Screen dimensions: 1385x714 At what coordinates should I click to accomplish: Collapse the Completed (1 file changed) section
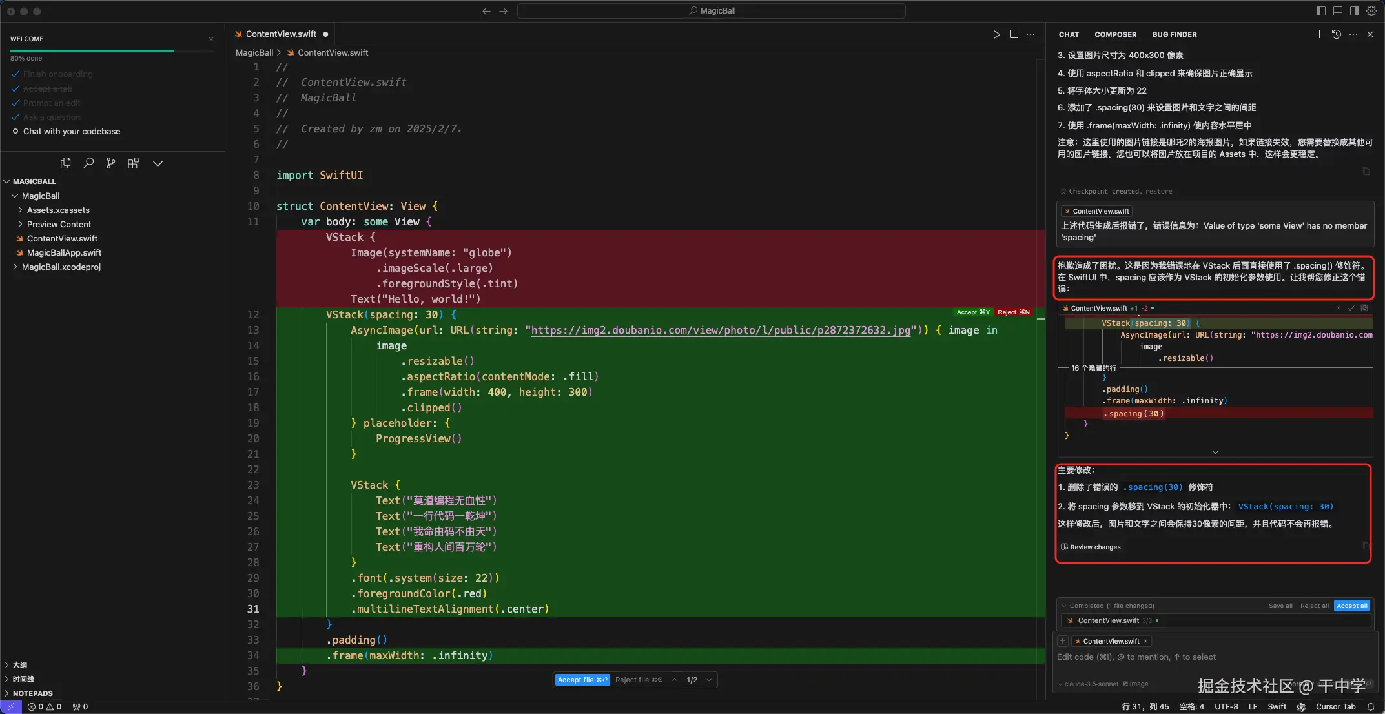[x=1064, y=606]
